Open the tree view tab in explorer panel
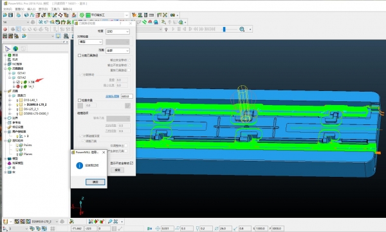The height and width of the screenshot is (232, 386). (8, 49)
